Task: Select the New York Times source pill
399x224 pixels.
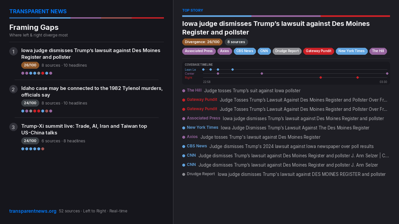Action: tap(351, 51)
